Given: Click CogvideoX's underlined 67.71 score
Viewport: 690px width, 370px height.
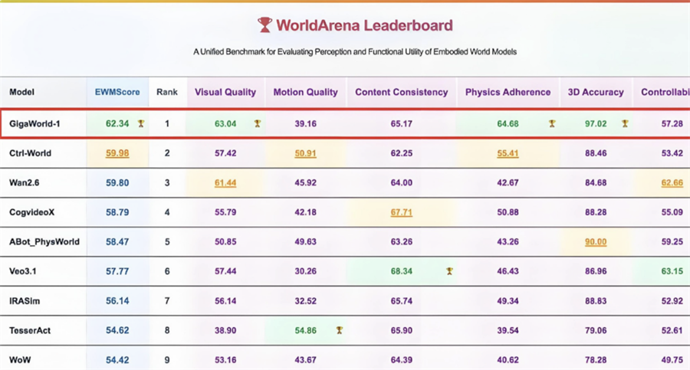Looking at the screenshot, I should coord(401,212).
